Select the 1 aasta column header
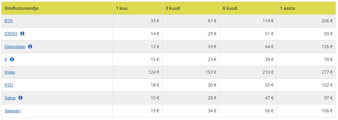Image resolution: width=338 pixels, height=120 pixels. (287, 8)
